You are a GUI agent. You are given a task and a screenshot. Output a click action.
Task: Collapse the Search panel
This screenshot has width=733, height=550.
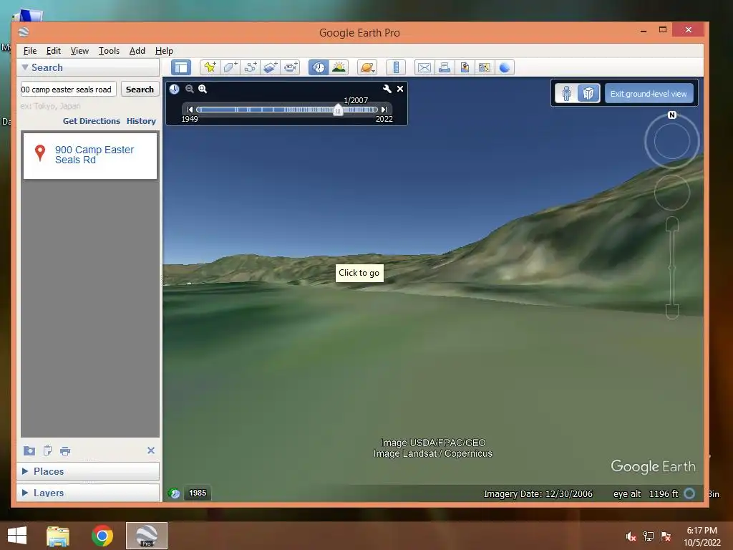(25, 67)
